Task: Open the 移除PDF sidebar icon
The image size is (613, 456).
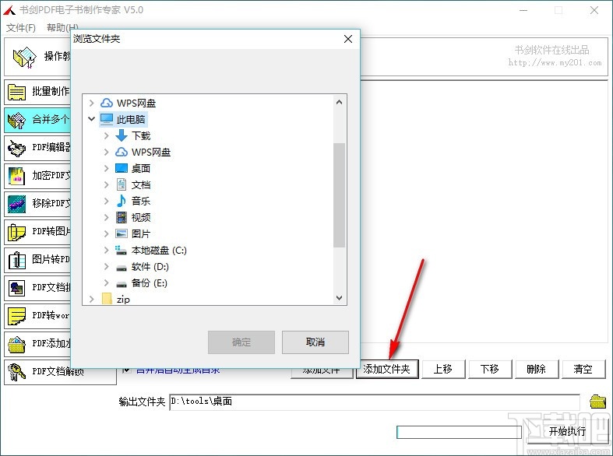Action: tap(17, 204)
